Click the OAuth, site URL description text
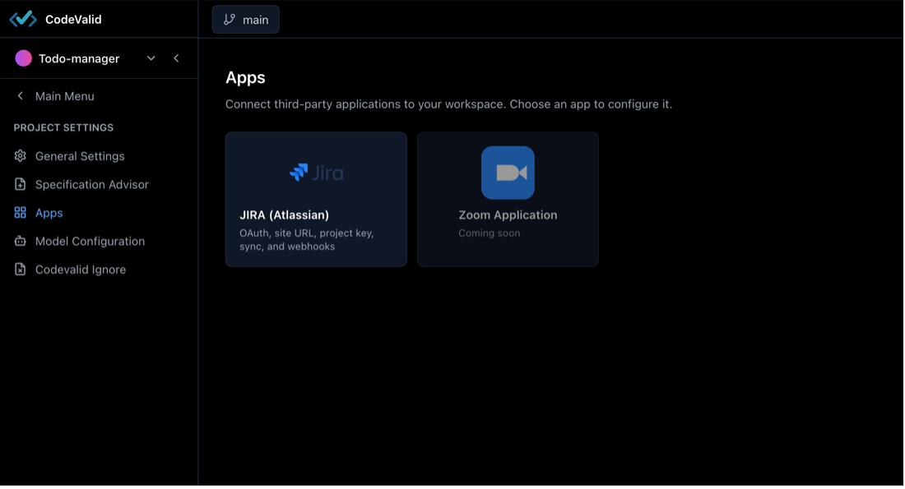This screenshot has height=489, width=905. pyautogui.click(x=307, y=240)
